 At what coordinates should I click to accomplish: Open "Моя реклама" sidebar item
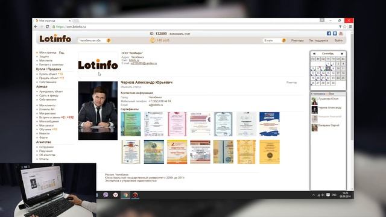click(x=47, y=113)
